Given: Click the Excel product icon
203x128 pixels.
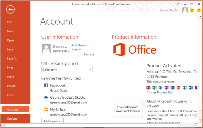Looking at the screenshot, I should (x=154, y=88).
